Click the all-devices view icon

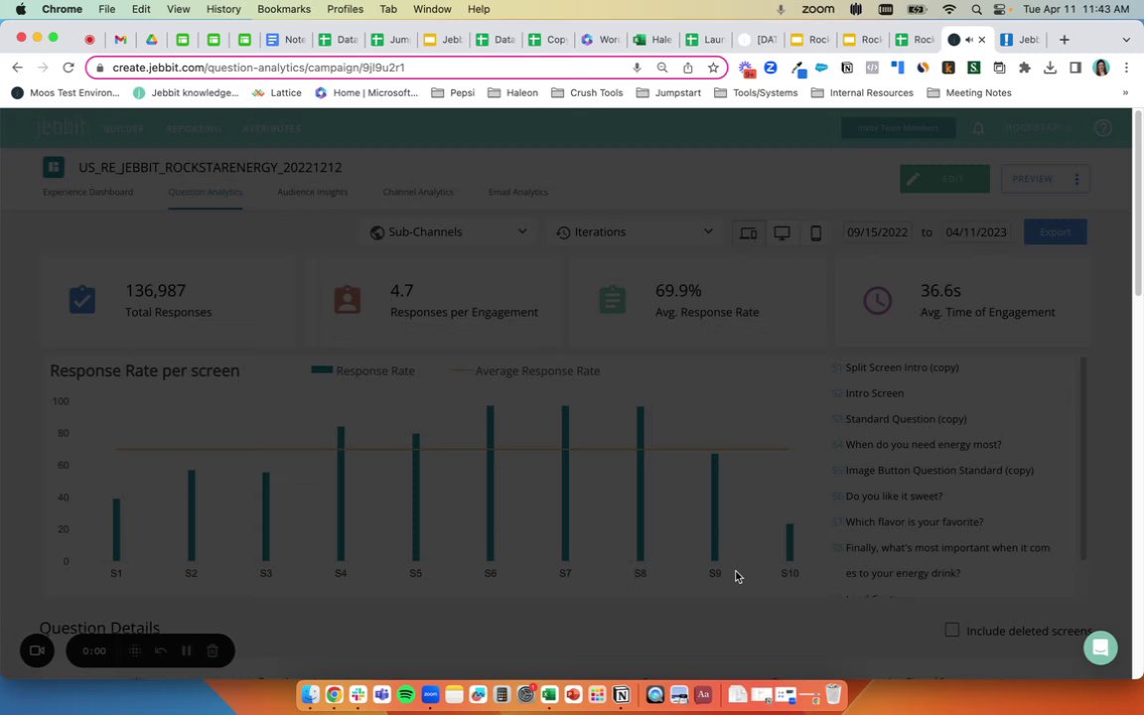click(748, 232)
